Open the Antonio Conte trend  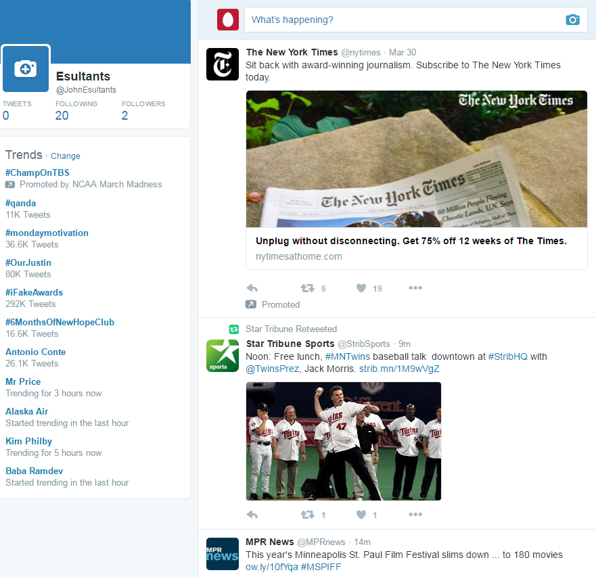click(36, 352)
